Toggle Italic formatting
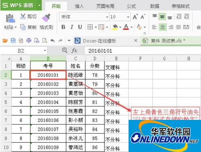 coord(72,27)
